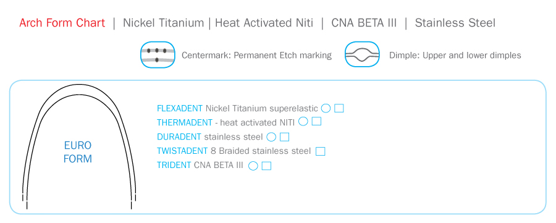556x223 pixels.
Task: Switch to the Nickel Titanium tab
Action: [x=164, y=23]
